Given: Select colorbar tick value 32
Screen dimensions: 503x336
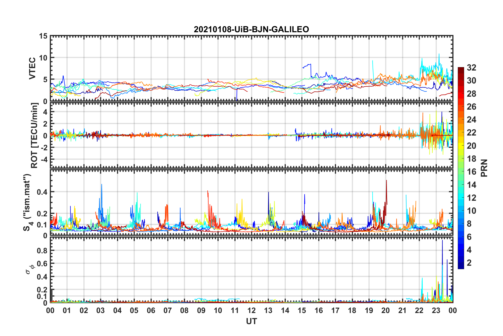Looking at the screenshot, I should [x=471, y=68].
